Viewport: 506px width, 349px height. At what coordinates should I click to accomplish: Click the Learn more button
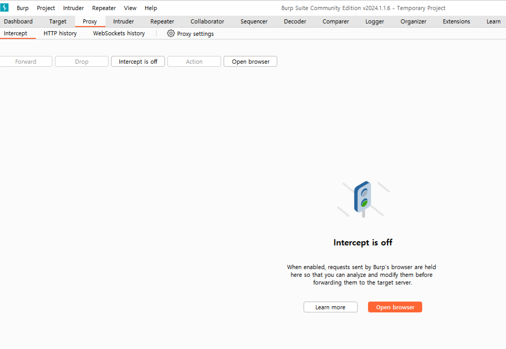coord(330,307)
